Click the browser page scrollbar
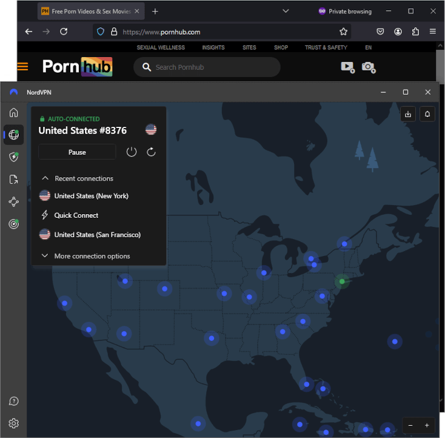Image resolution: width=445 pixels, height=438 pixels. coord(440,66)
